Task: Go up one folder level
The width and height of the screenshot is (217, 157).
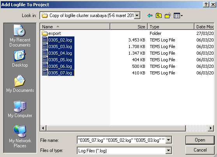Action: (x=159, y=16)
